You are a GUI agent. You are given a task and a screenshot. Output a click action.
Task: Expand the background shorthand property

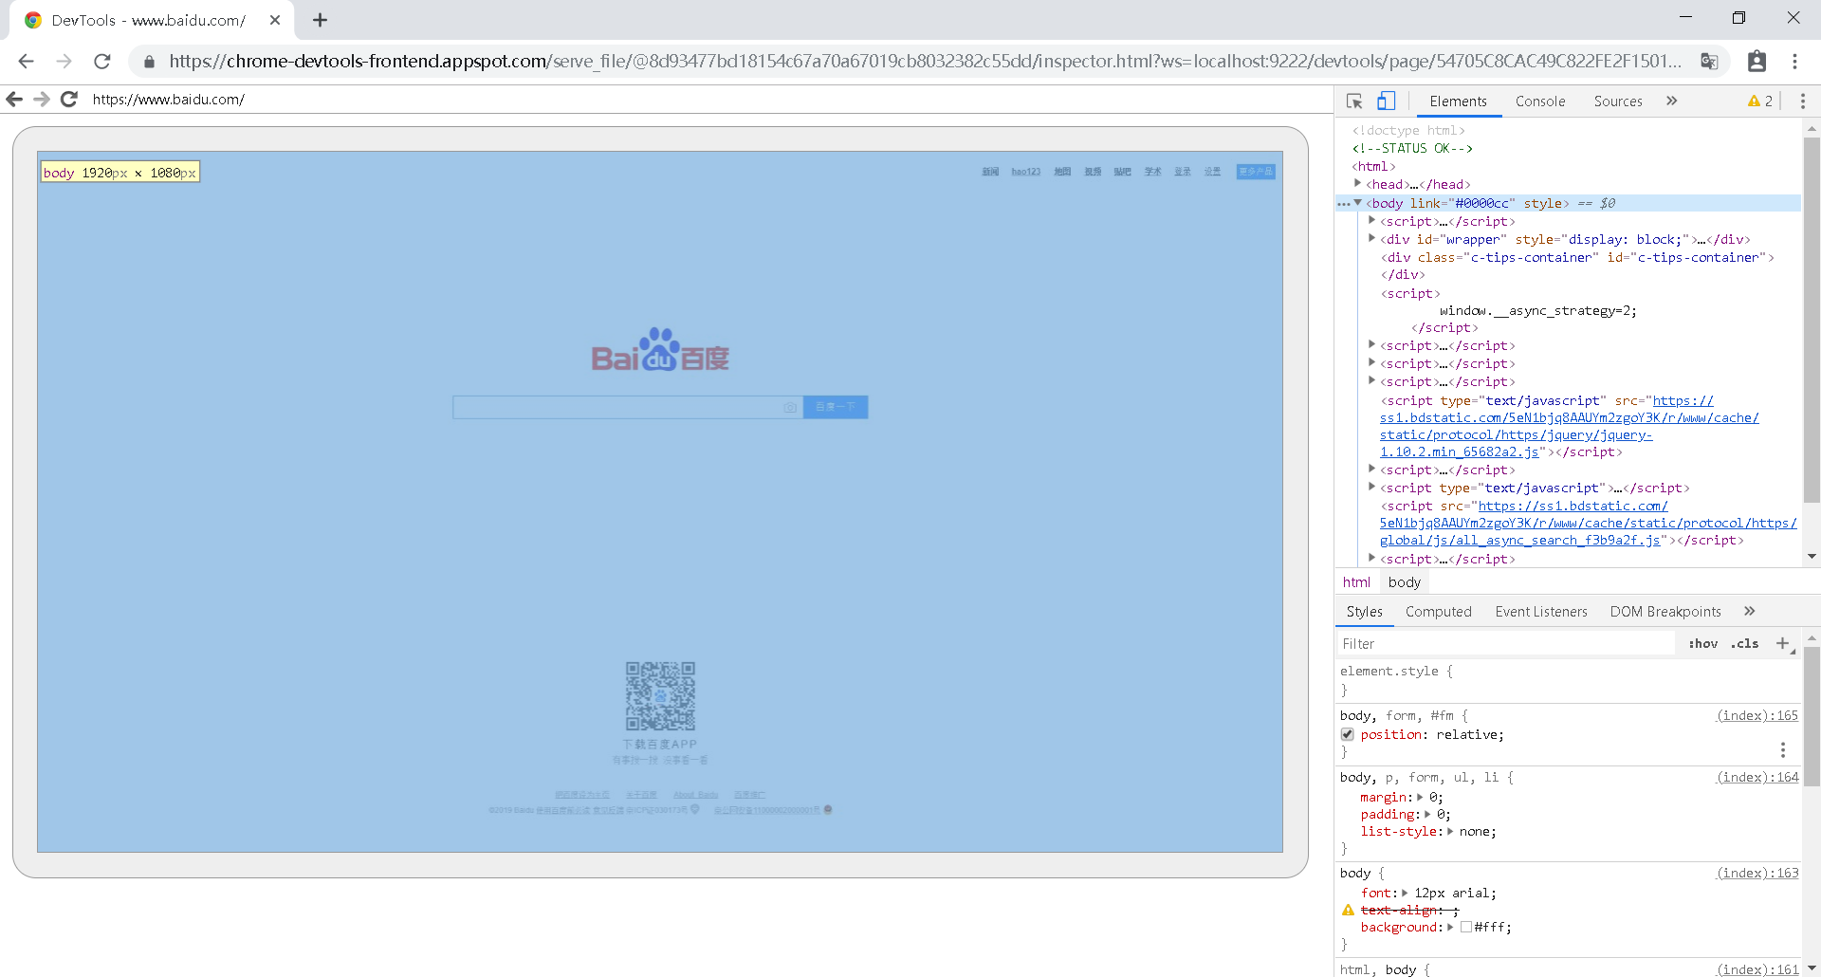point(1450,927)
